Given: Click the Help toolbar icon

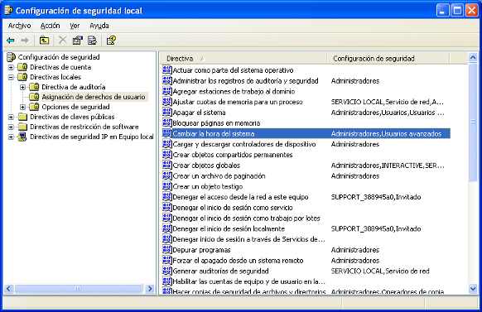Looking at the screenshot, I should [111, 41].
